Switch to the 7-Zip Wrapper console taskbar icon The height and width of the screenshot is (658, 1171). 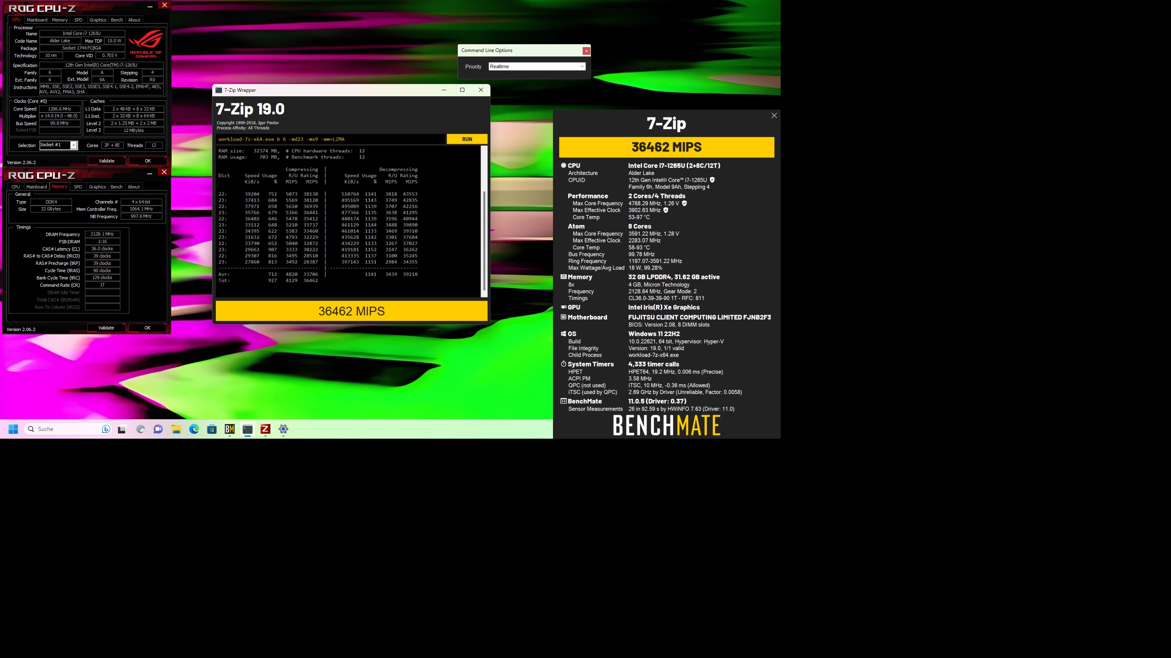pos(248,429)
